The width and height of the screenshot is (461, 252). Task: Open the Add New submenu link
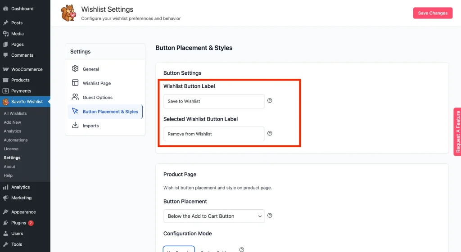[x=12, y=122]
